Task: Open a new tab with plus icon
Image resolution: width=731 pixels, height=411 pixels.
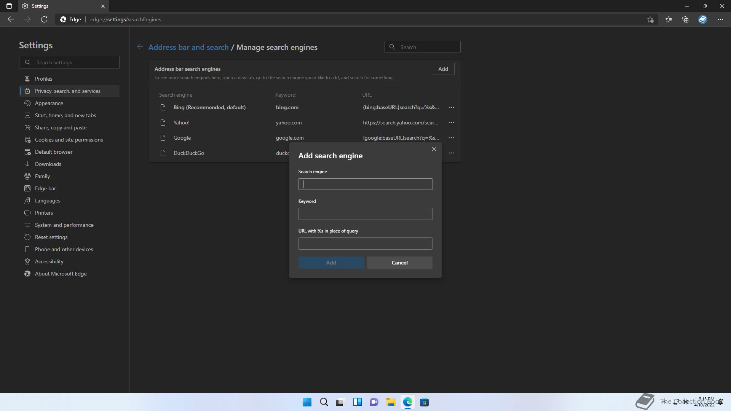Action: coord(116,6)
